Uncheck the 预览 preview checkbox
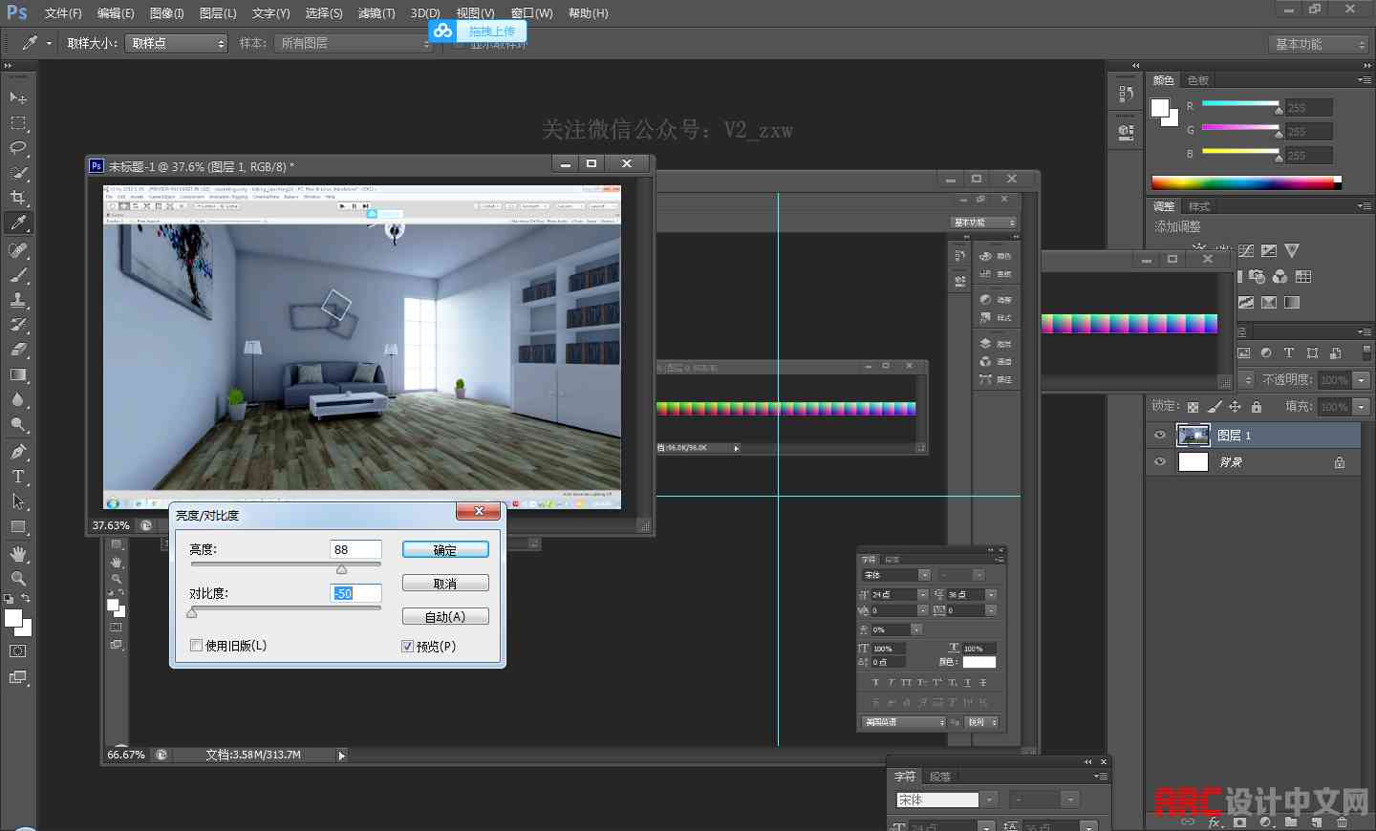This screenshot has height=831, width=1376. pos(408,647)
